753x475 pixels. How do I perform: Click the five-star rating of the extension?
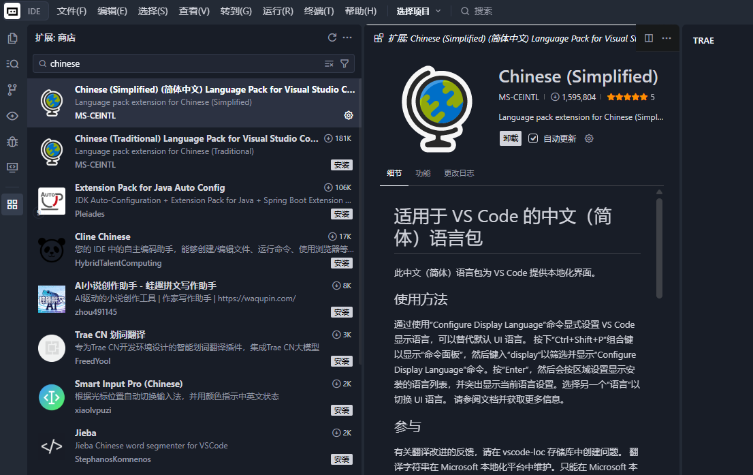pyautogui.click(x=627, y=97)
